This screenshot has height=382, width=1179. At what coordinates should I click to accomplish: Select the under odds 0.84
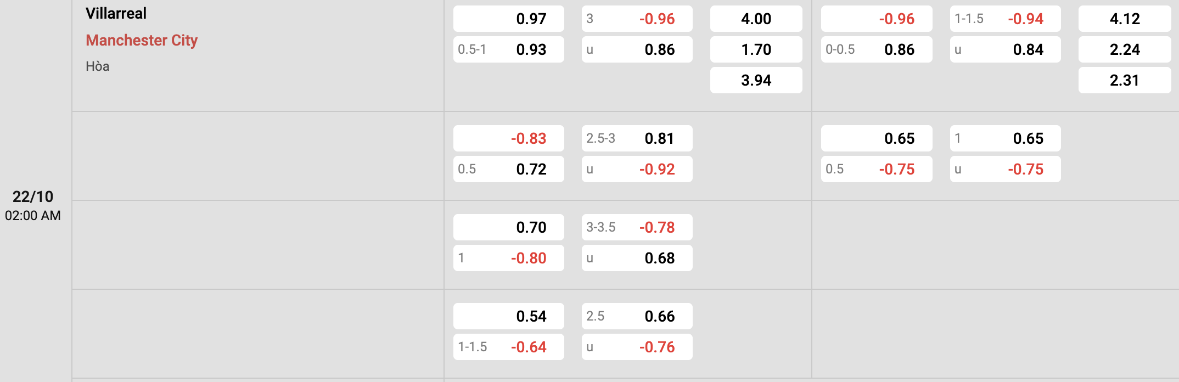point(1005,50)
